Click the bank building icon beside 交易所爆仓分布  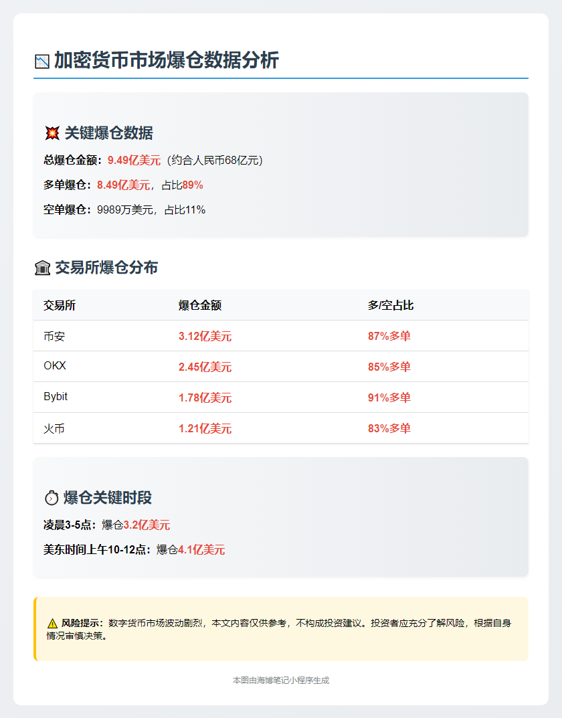pos(43,268)
